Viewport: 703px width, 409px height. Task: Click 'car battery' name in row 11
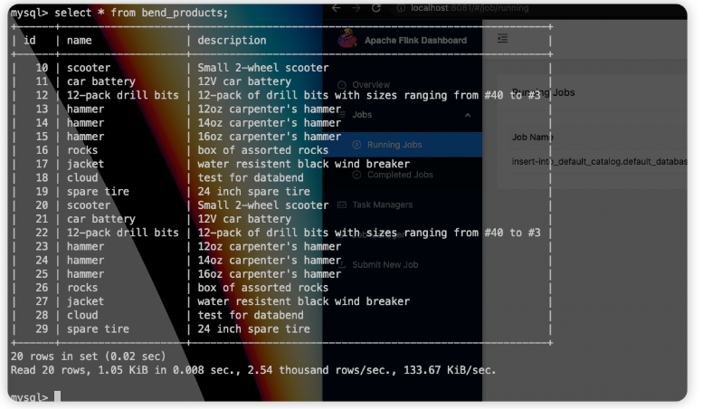pyautogui.click(x=100, y=81)
